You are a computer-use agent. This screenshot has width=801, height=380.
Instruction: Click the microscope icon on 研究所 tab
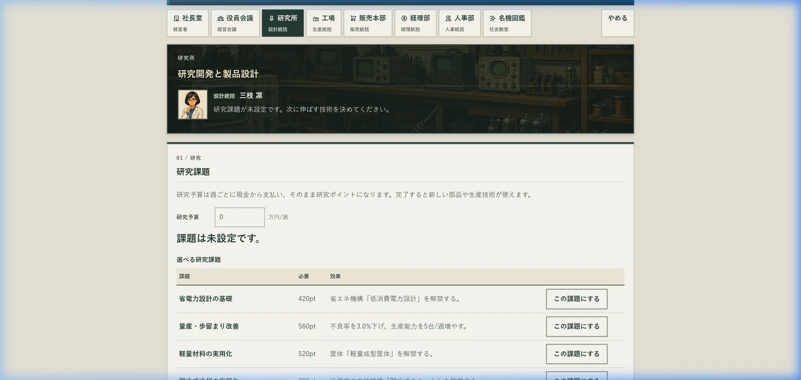(x=271, y=19)
